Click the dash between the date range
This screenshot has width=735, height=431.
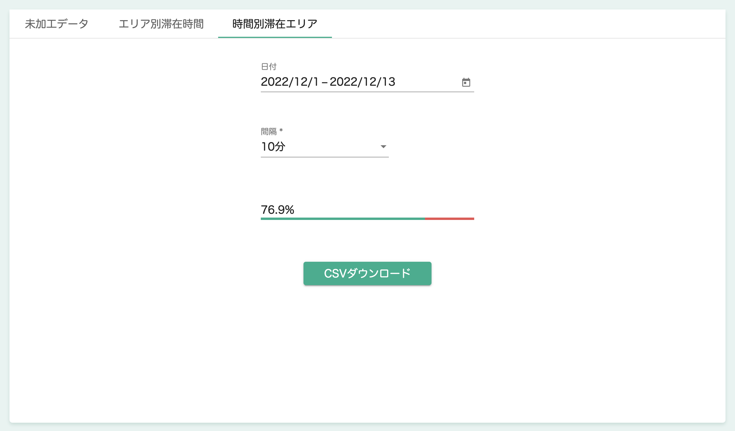coord(324,83)
